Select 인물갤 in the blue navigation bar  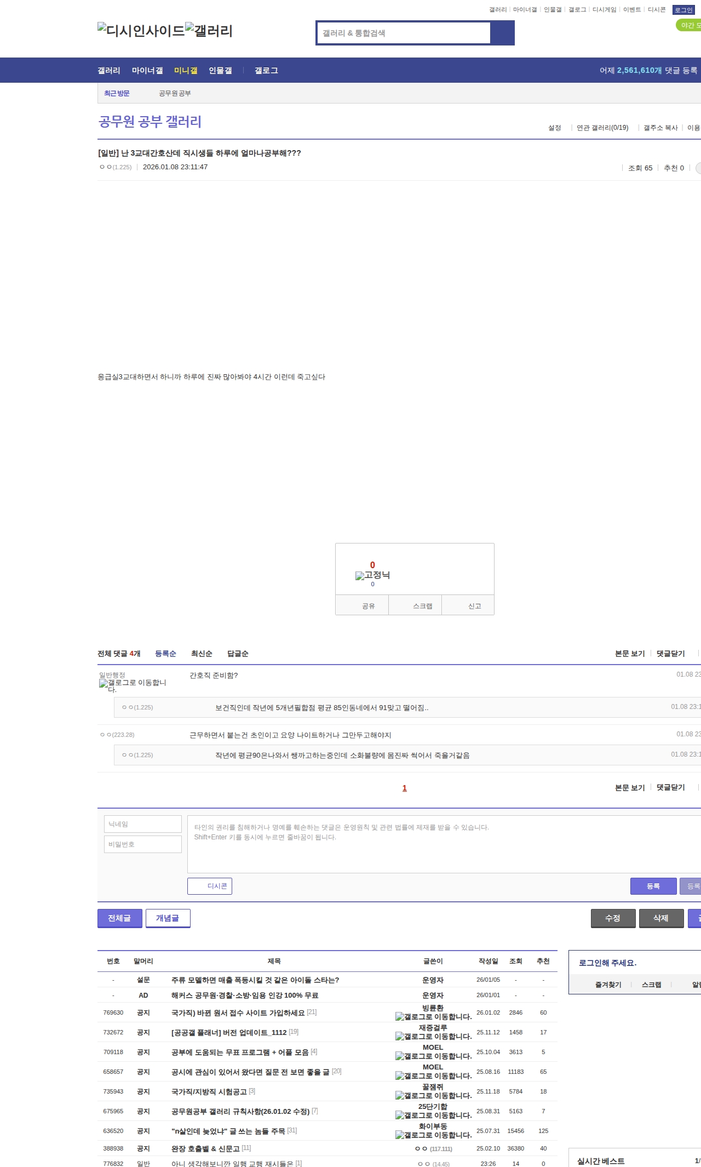click(x=220, y=70)
